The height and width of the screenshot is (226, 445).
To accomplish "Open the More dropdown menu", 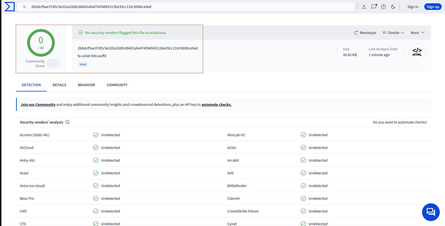I will point(417,33).
